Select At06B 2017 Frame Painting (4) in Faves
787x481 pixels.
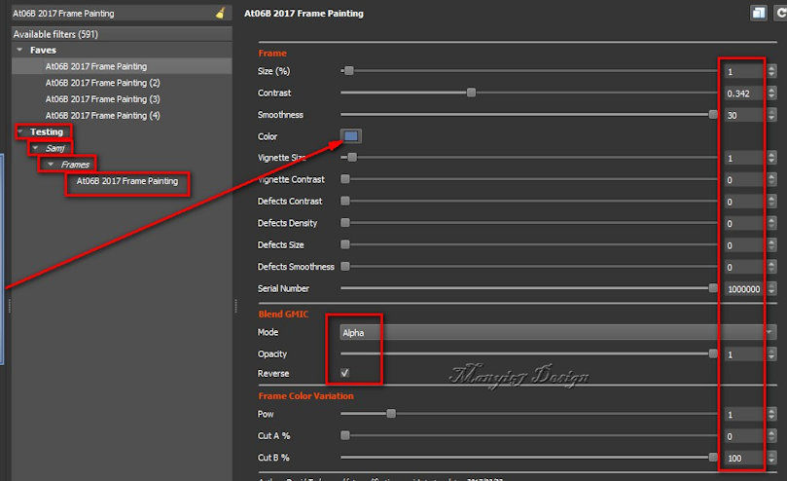pos(102,116)
